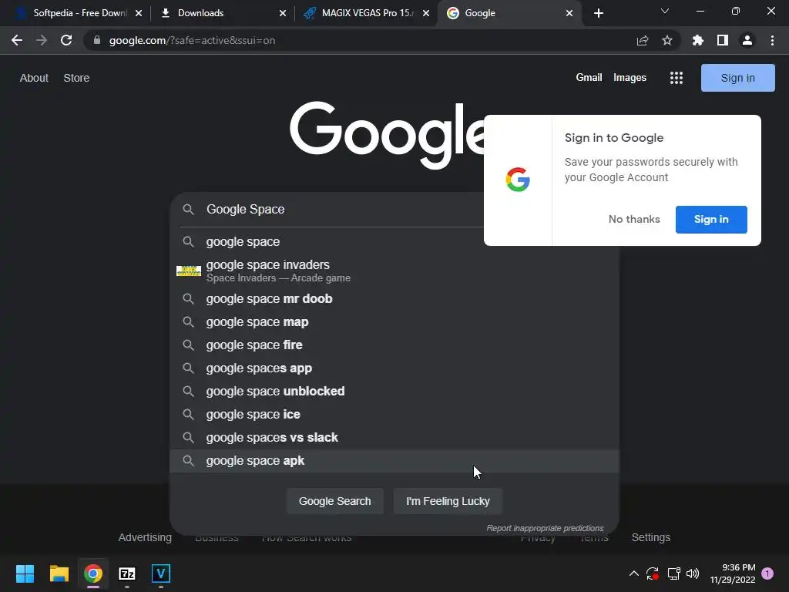Viewport: 789px width, 592px height.
Task: Open the Chrome profile avatar icon
Action: (747, 40)
